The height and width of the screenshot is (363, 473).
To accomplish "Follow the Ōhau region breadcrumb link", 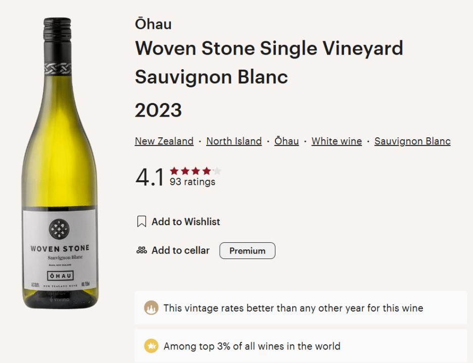I will pyautogui.click(x=287, y=141).
